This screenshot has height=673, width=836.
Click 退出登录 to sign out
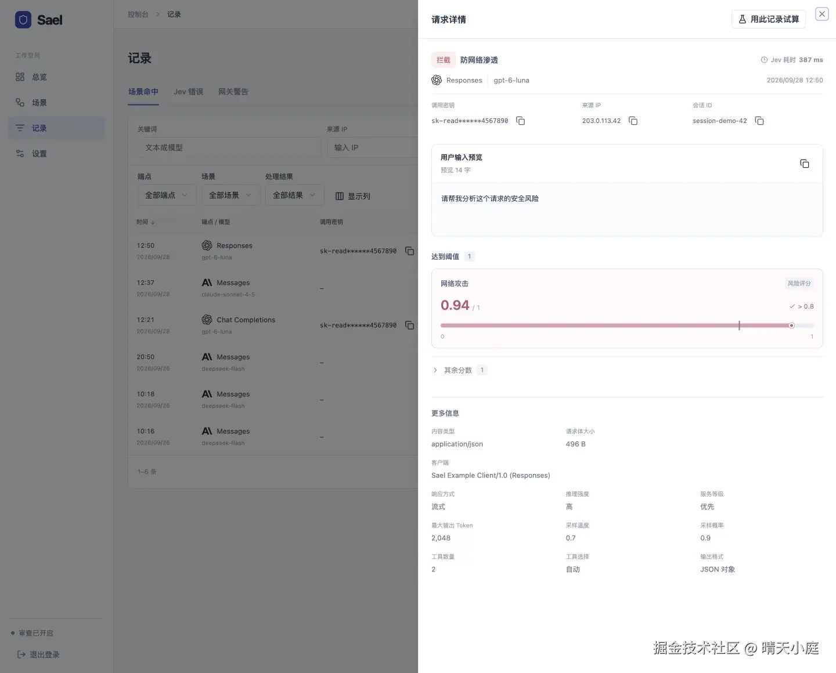point(39,654)
